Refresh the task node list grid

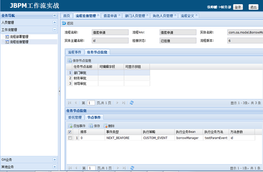pyautogui.click(x=131, y=102)
